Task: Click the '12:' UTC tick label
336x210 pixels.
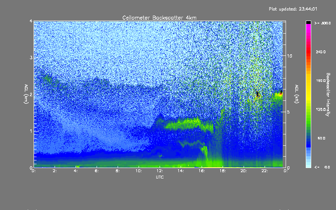Action: point(160,171)
